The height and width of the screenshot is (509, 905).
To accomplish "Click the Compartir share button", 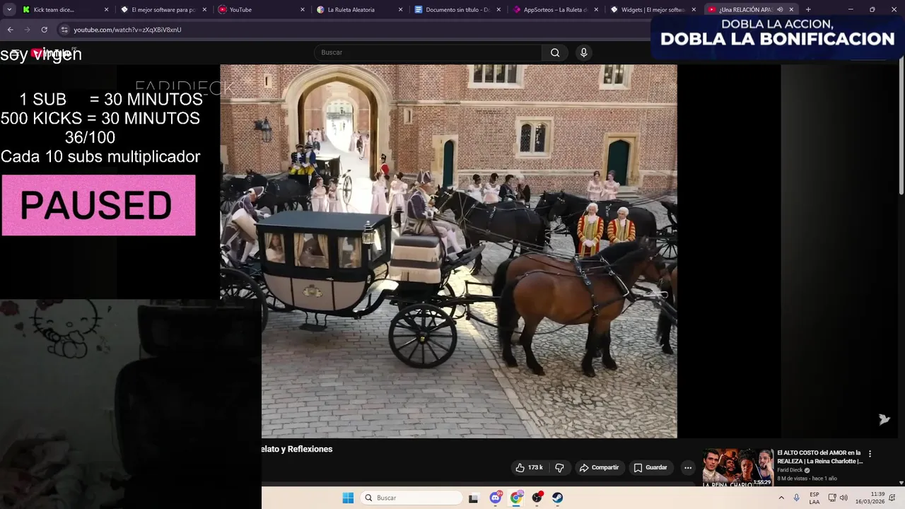I will (x=599, y=467).
